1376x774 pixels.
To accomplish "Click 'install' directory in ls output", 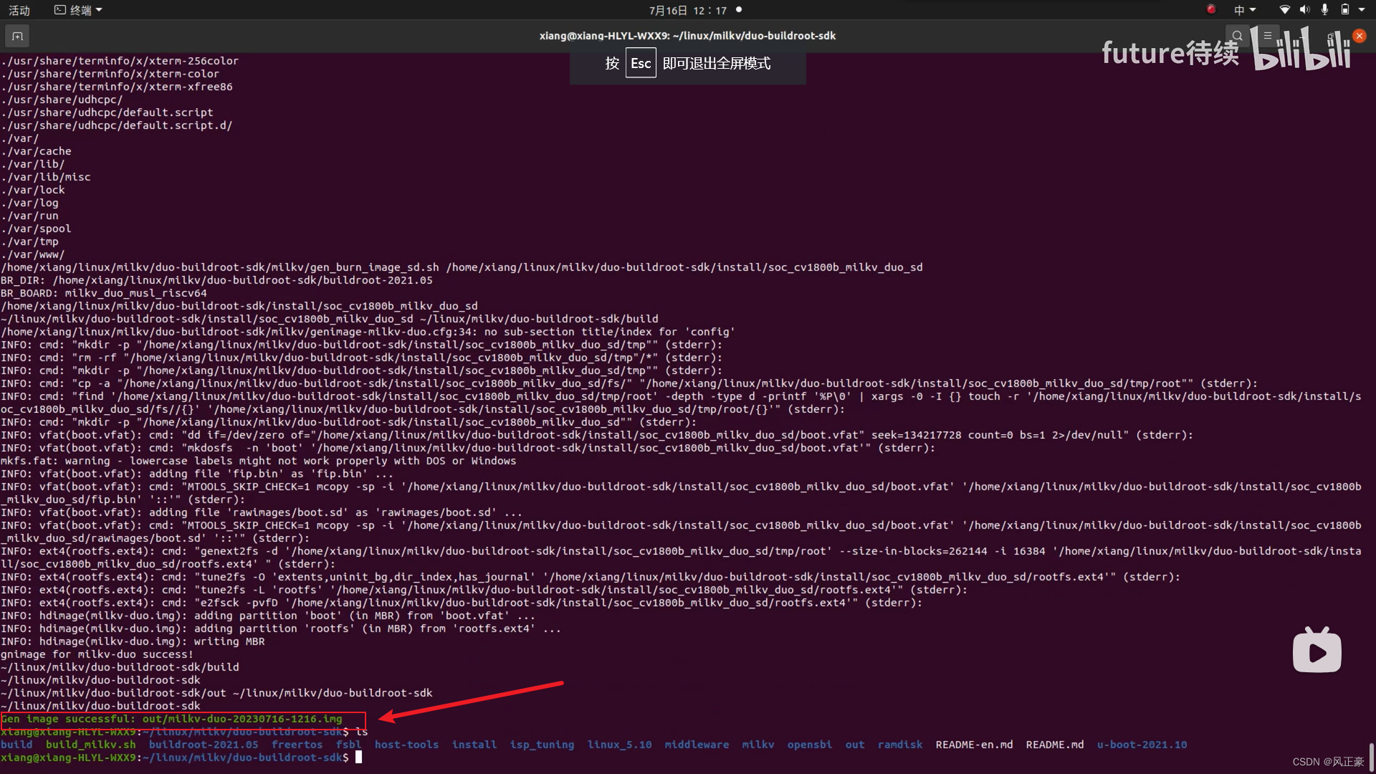I will tap(474, 745).
